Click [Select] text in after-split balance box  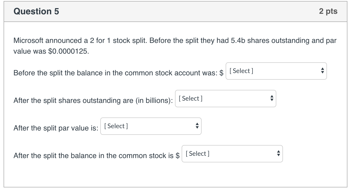click(x=198, y=153)
